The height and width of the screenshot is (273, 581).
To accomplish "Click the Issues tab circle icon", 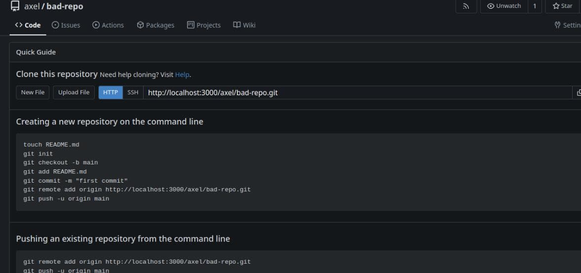I will (55, 25).
